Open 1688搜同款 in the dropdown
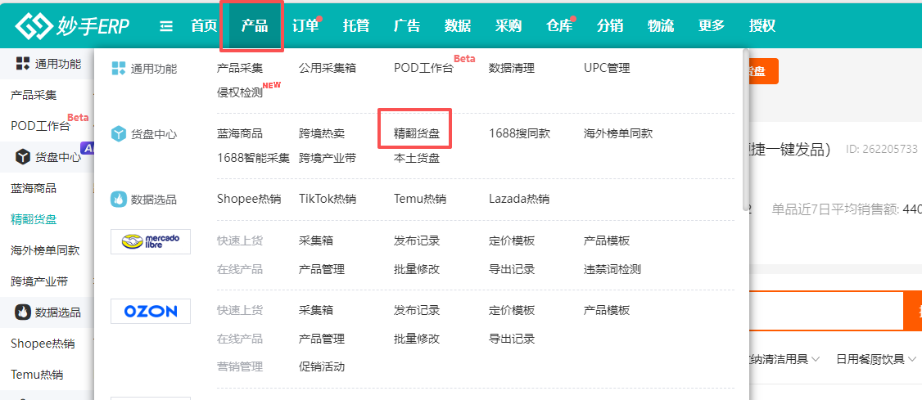The width and height of the screenshot is (922, 400). click(519, 134)
